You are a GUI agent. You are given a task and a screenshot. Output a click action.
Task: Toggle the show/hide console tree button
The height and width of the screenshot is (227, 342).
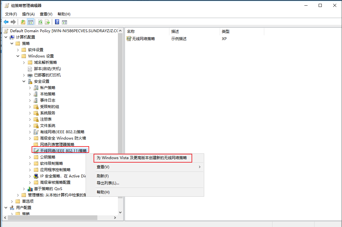coord(31,22)
